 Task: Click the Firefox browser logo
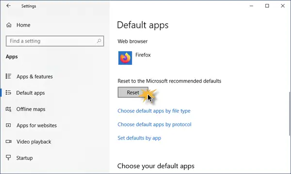coord(125,58)
